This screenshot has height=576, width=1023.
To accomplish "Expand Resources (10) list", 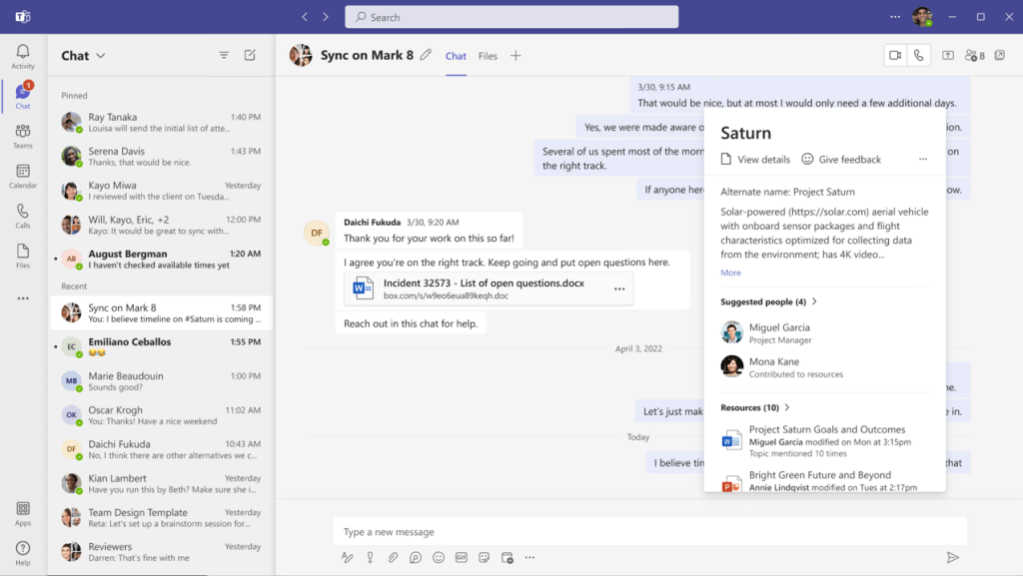I will tap(787, 407).
